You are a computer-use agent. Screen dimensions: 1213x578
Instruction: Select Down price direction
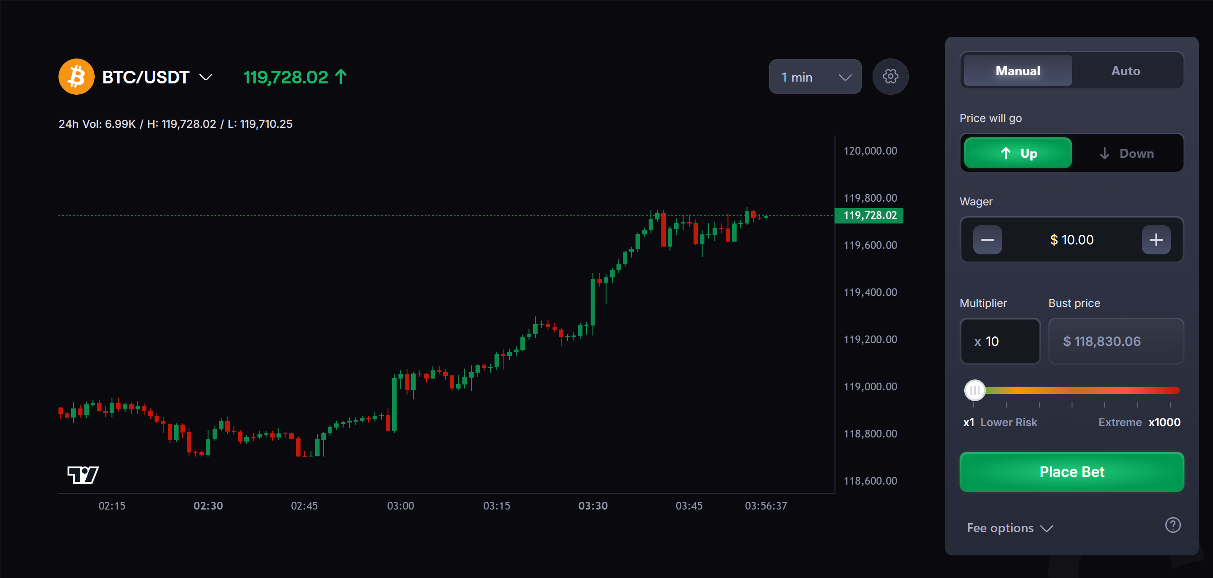[x=1126, y=153]
